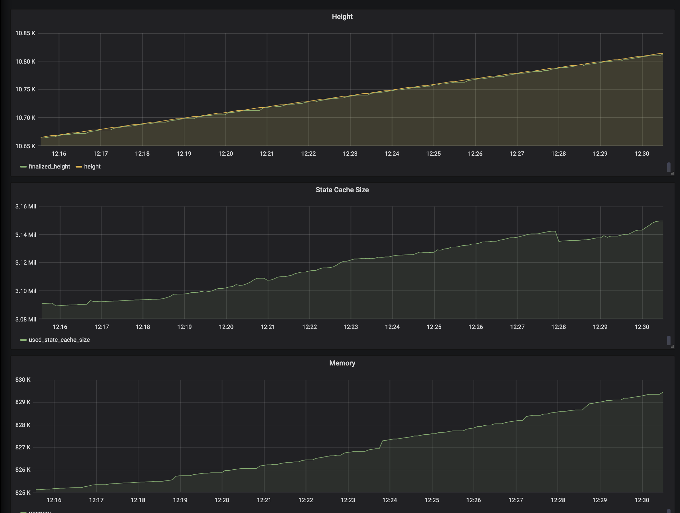
Task: Toggle visibility of the height series
Action: [93, 166]
